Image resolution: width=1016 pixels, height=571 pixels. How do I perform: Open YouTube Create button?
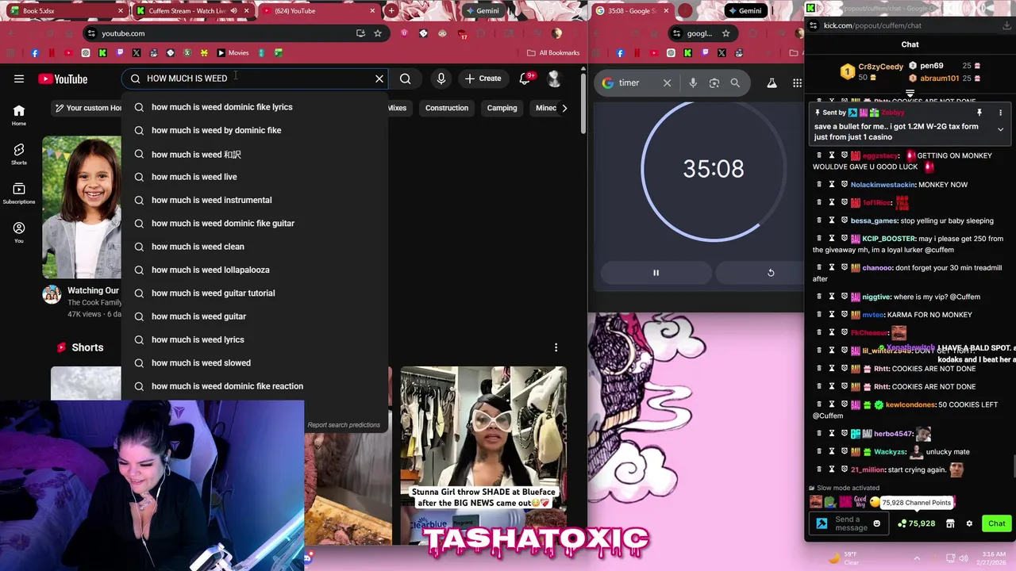tap(483, 79)
